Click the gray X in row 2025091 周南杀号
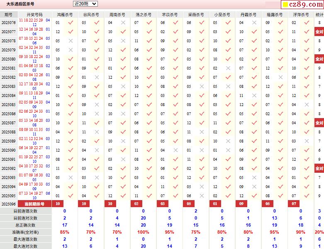Image resolution: width=324 pixels, height=249 pixels. (x=123, y=159)
